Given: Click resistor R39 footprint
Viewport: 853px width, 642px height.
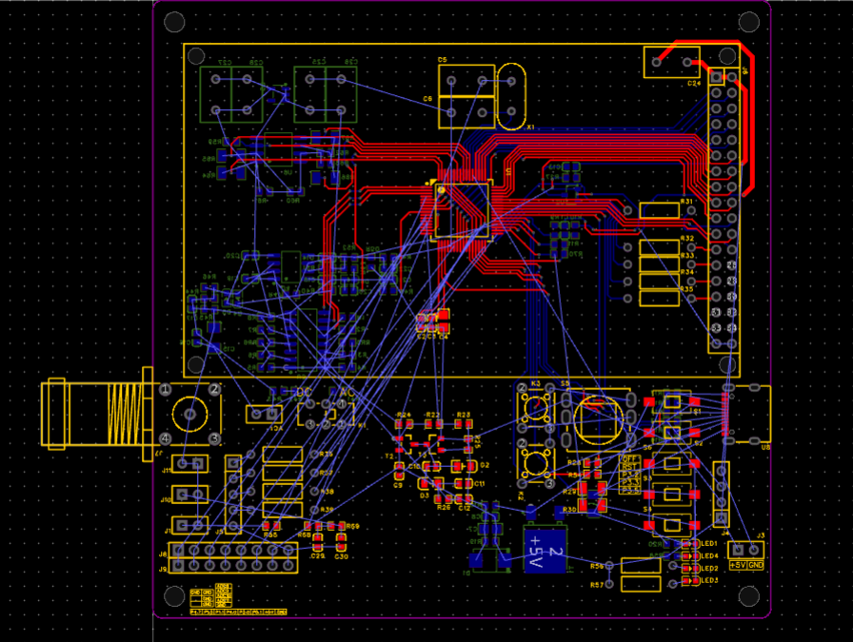Looking at the screenshot, I should (283, 510).
